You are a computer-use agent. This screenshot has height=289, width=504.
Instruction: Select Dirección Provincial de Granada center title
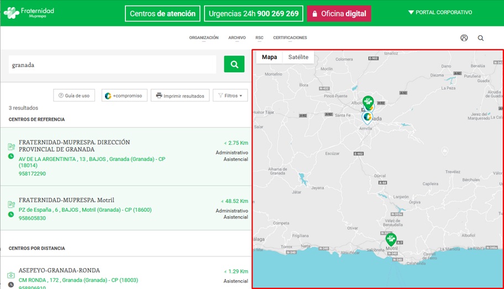click(74, 146)
